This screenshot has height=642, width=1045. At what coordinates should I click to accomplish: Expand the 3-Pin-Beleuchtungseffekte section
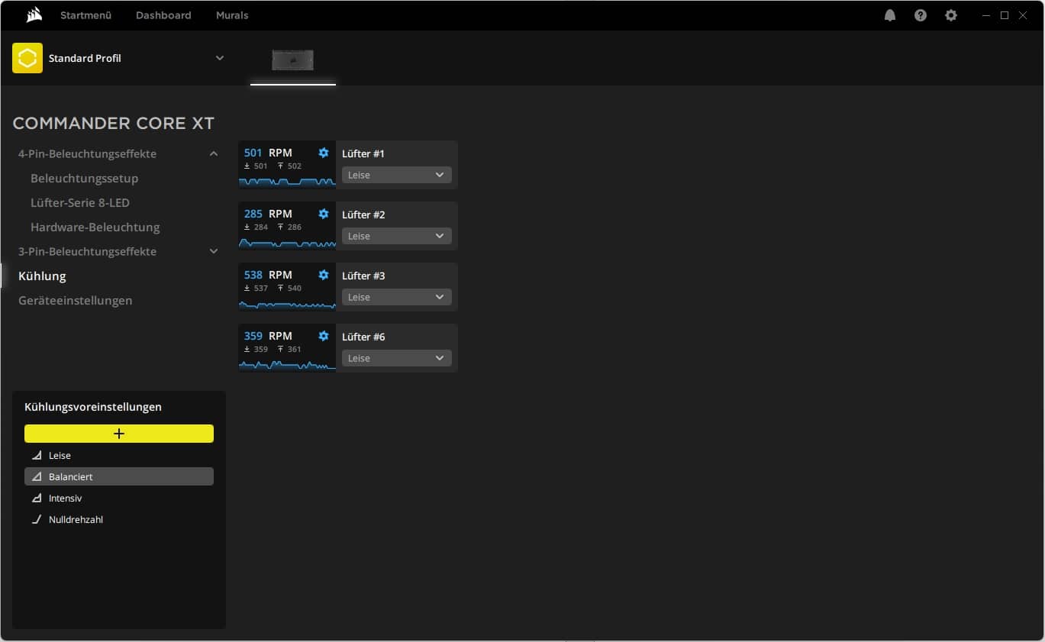pyautogui.click(x=214, y=251)
